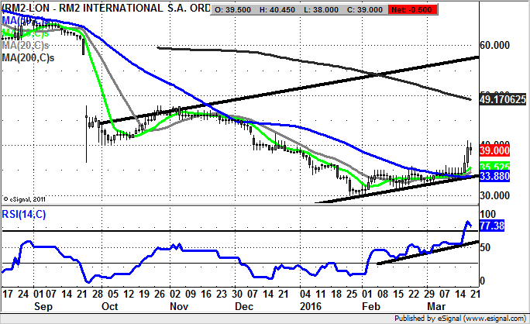Screen dimensions: 530x324
Task: Click the green 35.525 price marker
Action: (x=495, y=166)
